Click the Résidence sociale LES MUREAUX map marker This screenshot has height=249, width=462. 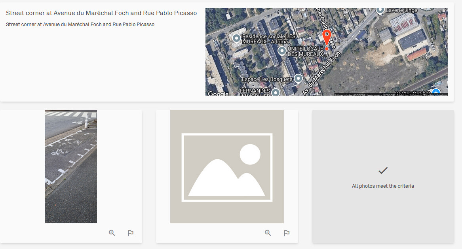(x=236, y=39)
